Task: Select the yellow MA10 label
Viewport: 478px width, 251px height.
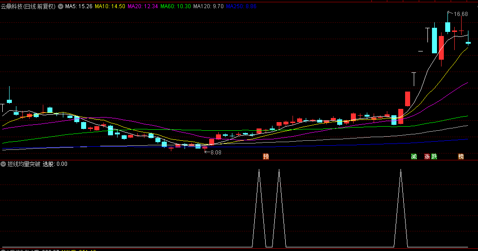Action: 109,7
